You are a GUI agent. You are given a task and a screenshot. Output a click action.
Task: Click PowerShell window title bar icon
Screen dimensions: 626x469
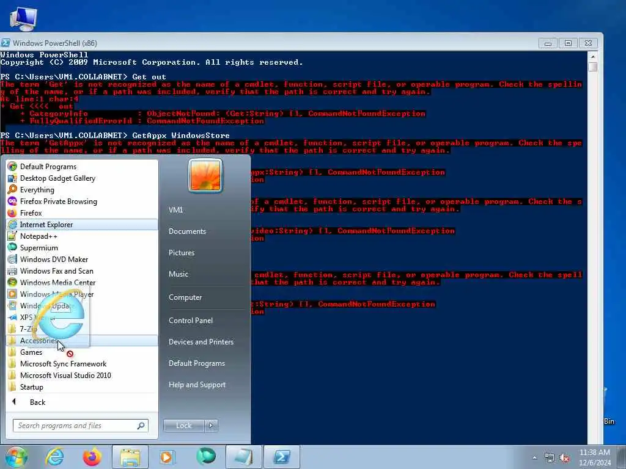click(5, 43)
